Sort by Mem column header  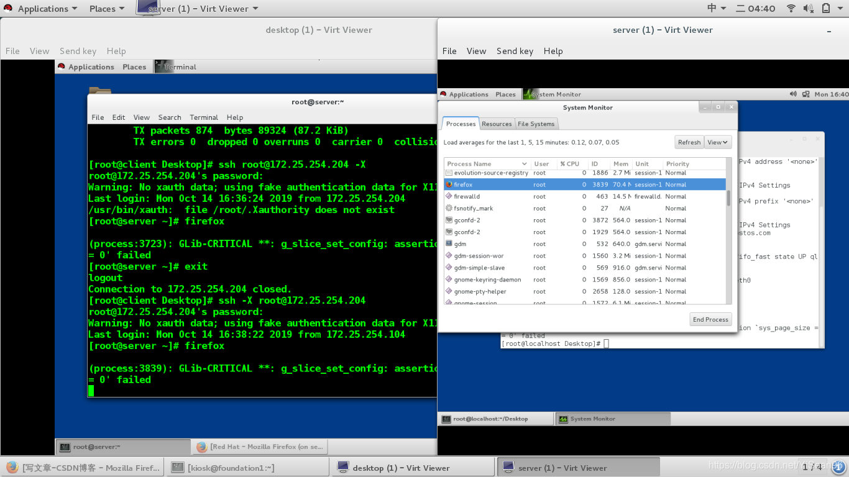tap(621, 164)
